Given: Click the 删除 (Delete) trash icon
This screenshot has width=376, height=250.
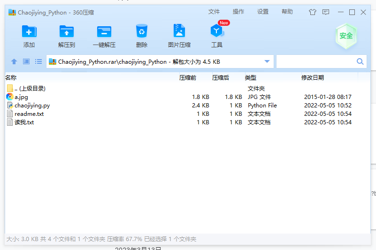Looking at the screenshot, I should click(141, 30).
